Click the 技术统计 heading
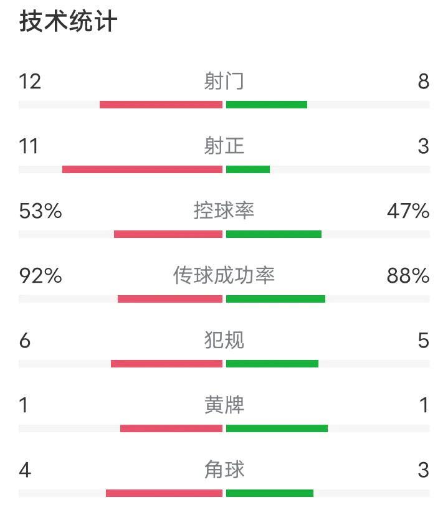 68,21
